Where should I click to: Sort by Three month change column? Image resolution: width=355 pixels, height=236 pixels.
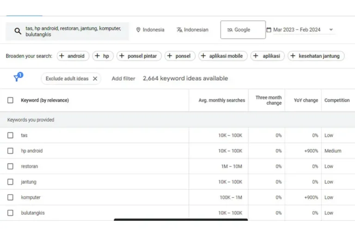[x=269, y=100]
